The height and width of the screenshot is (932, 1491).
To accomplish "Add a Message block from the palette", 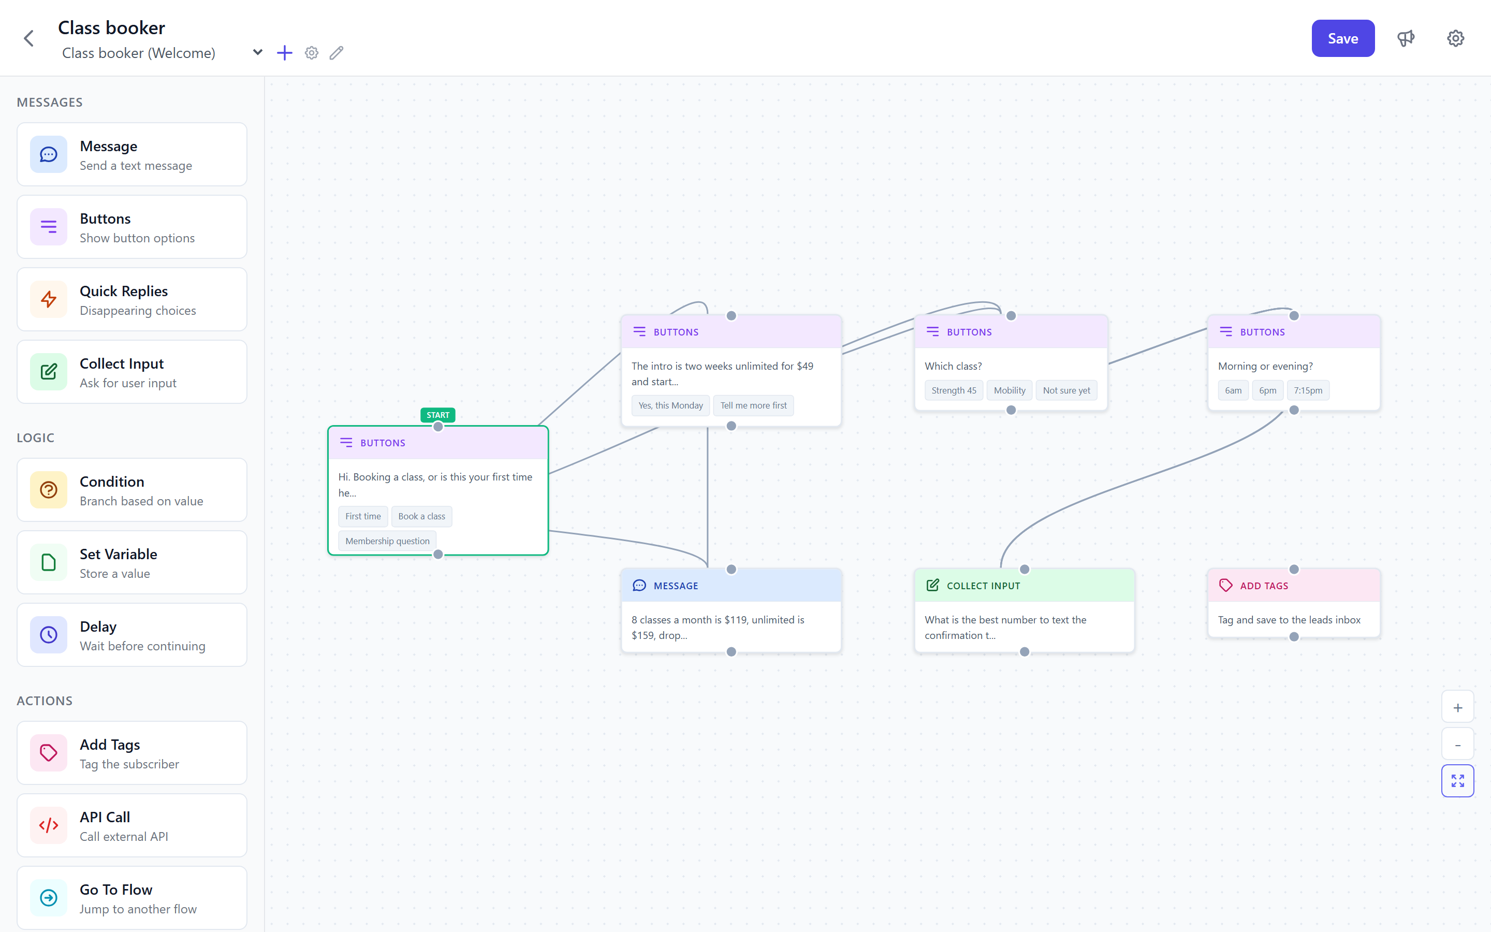I will [132, 154].
